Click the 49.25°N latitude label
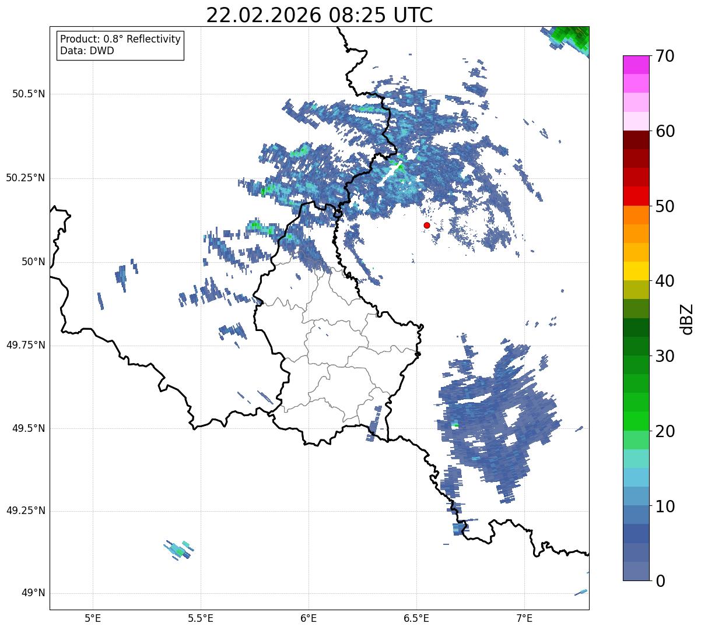 tap(26, 511)
